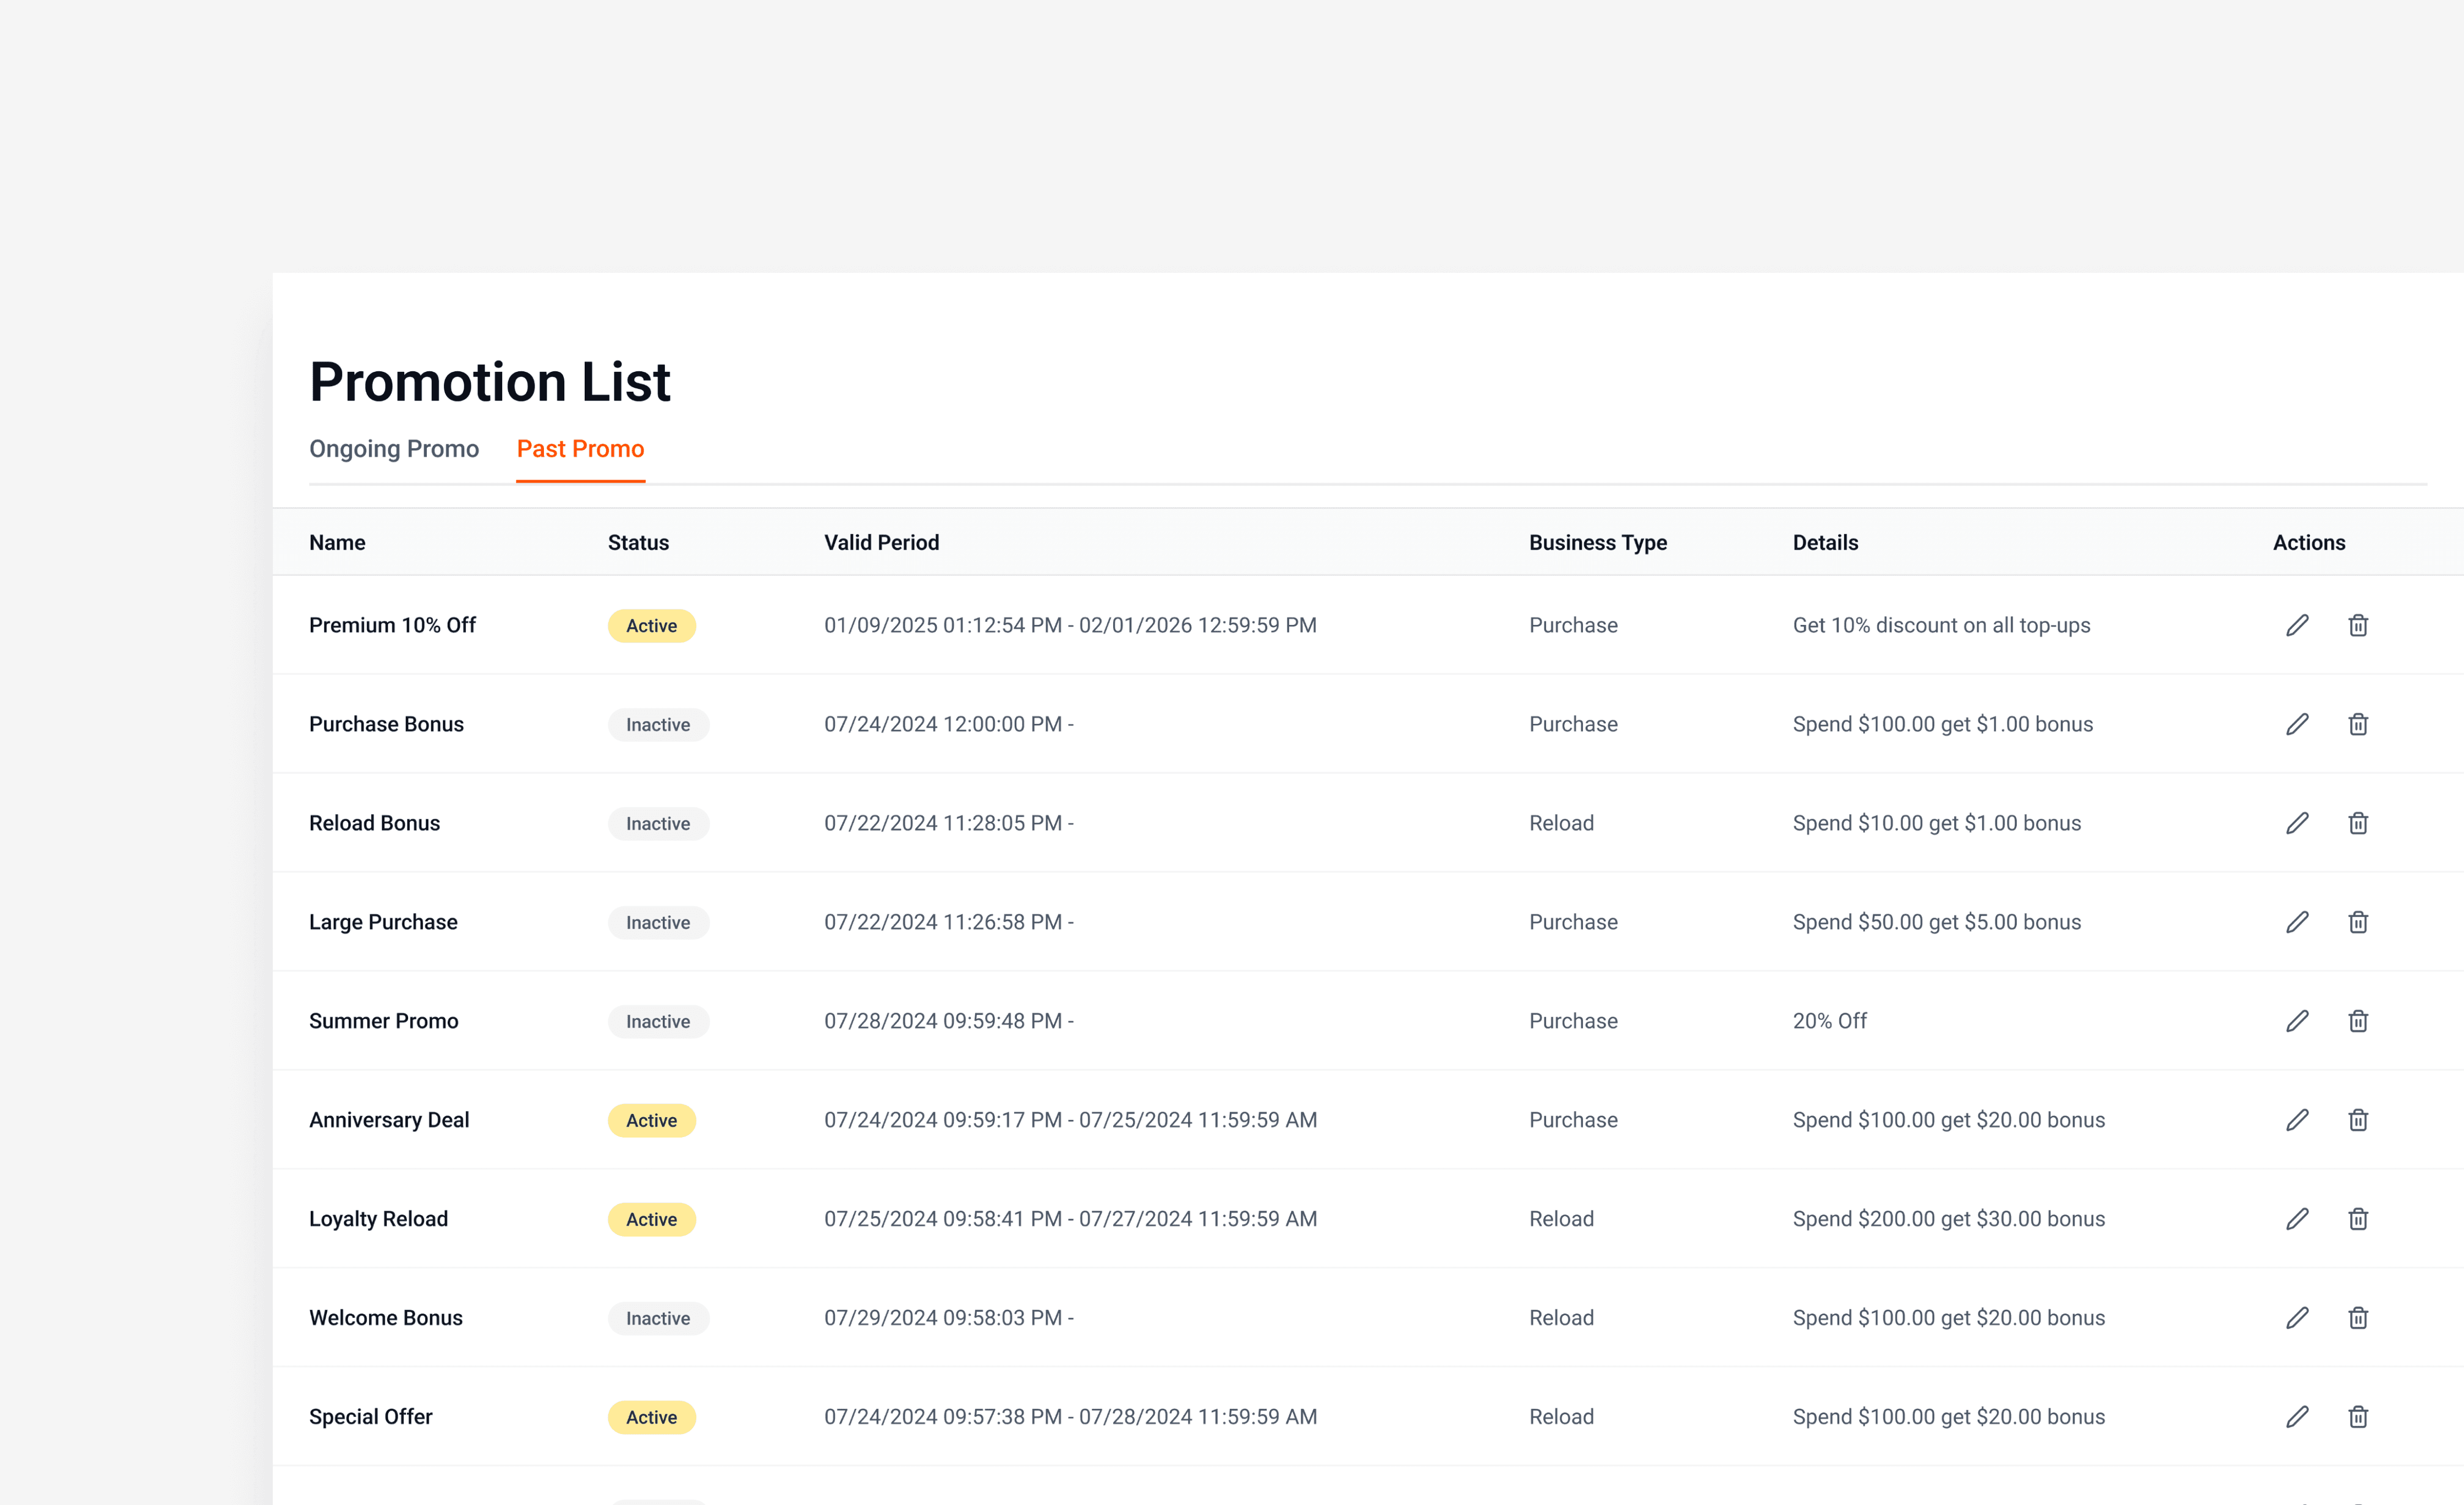
Task: Edit the Welcome Bonus promotion
Action: [x=2297, y=1318]
